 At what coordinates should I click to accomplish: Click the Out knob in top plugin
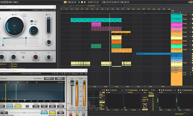tap(49, 42)
